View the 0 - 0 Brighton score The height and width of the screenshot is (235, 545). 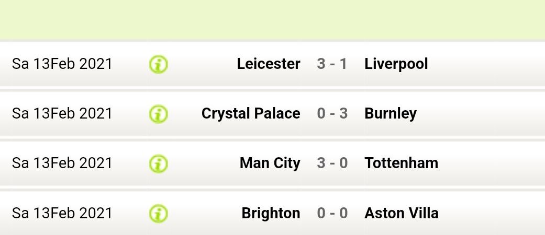332,213
